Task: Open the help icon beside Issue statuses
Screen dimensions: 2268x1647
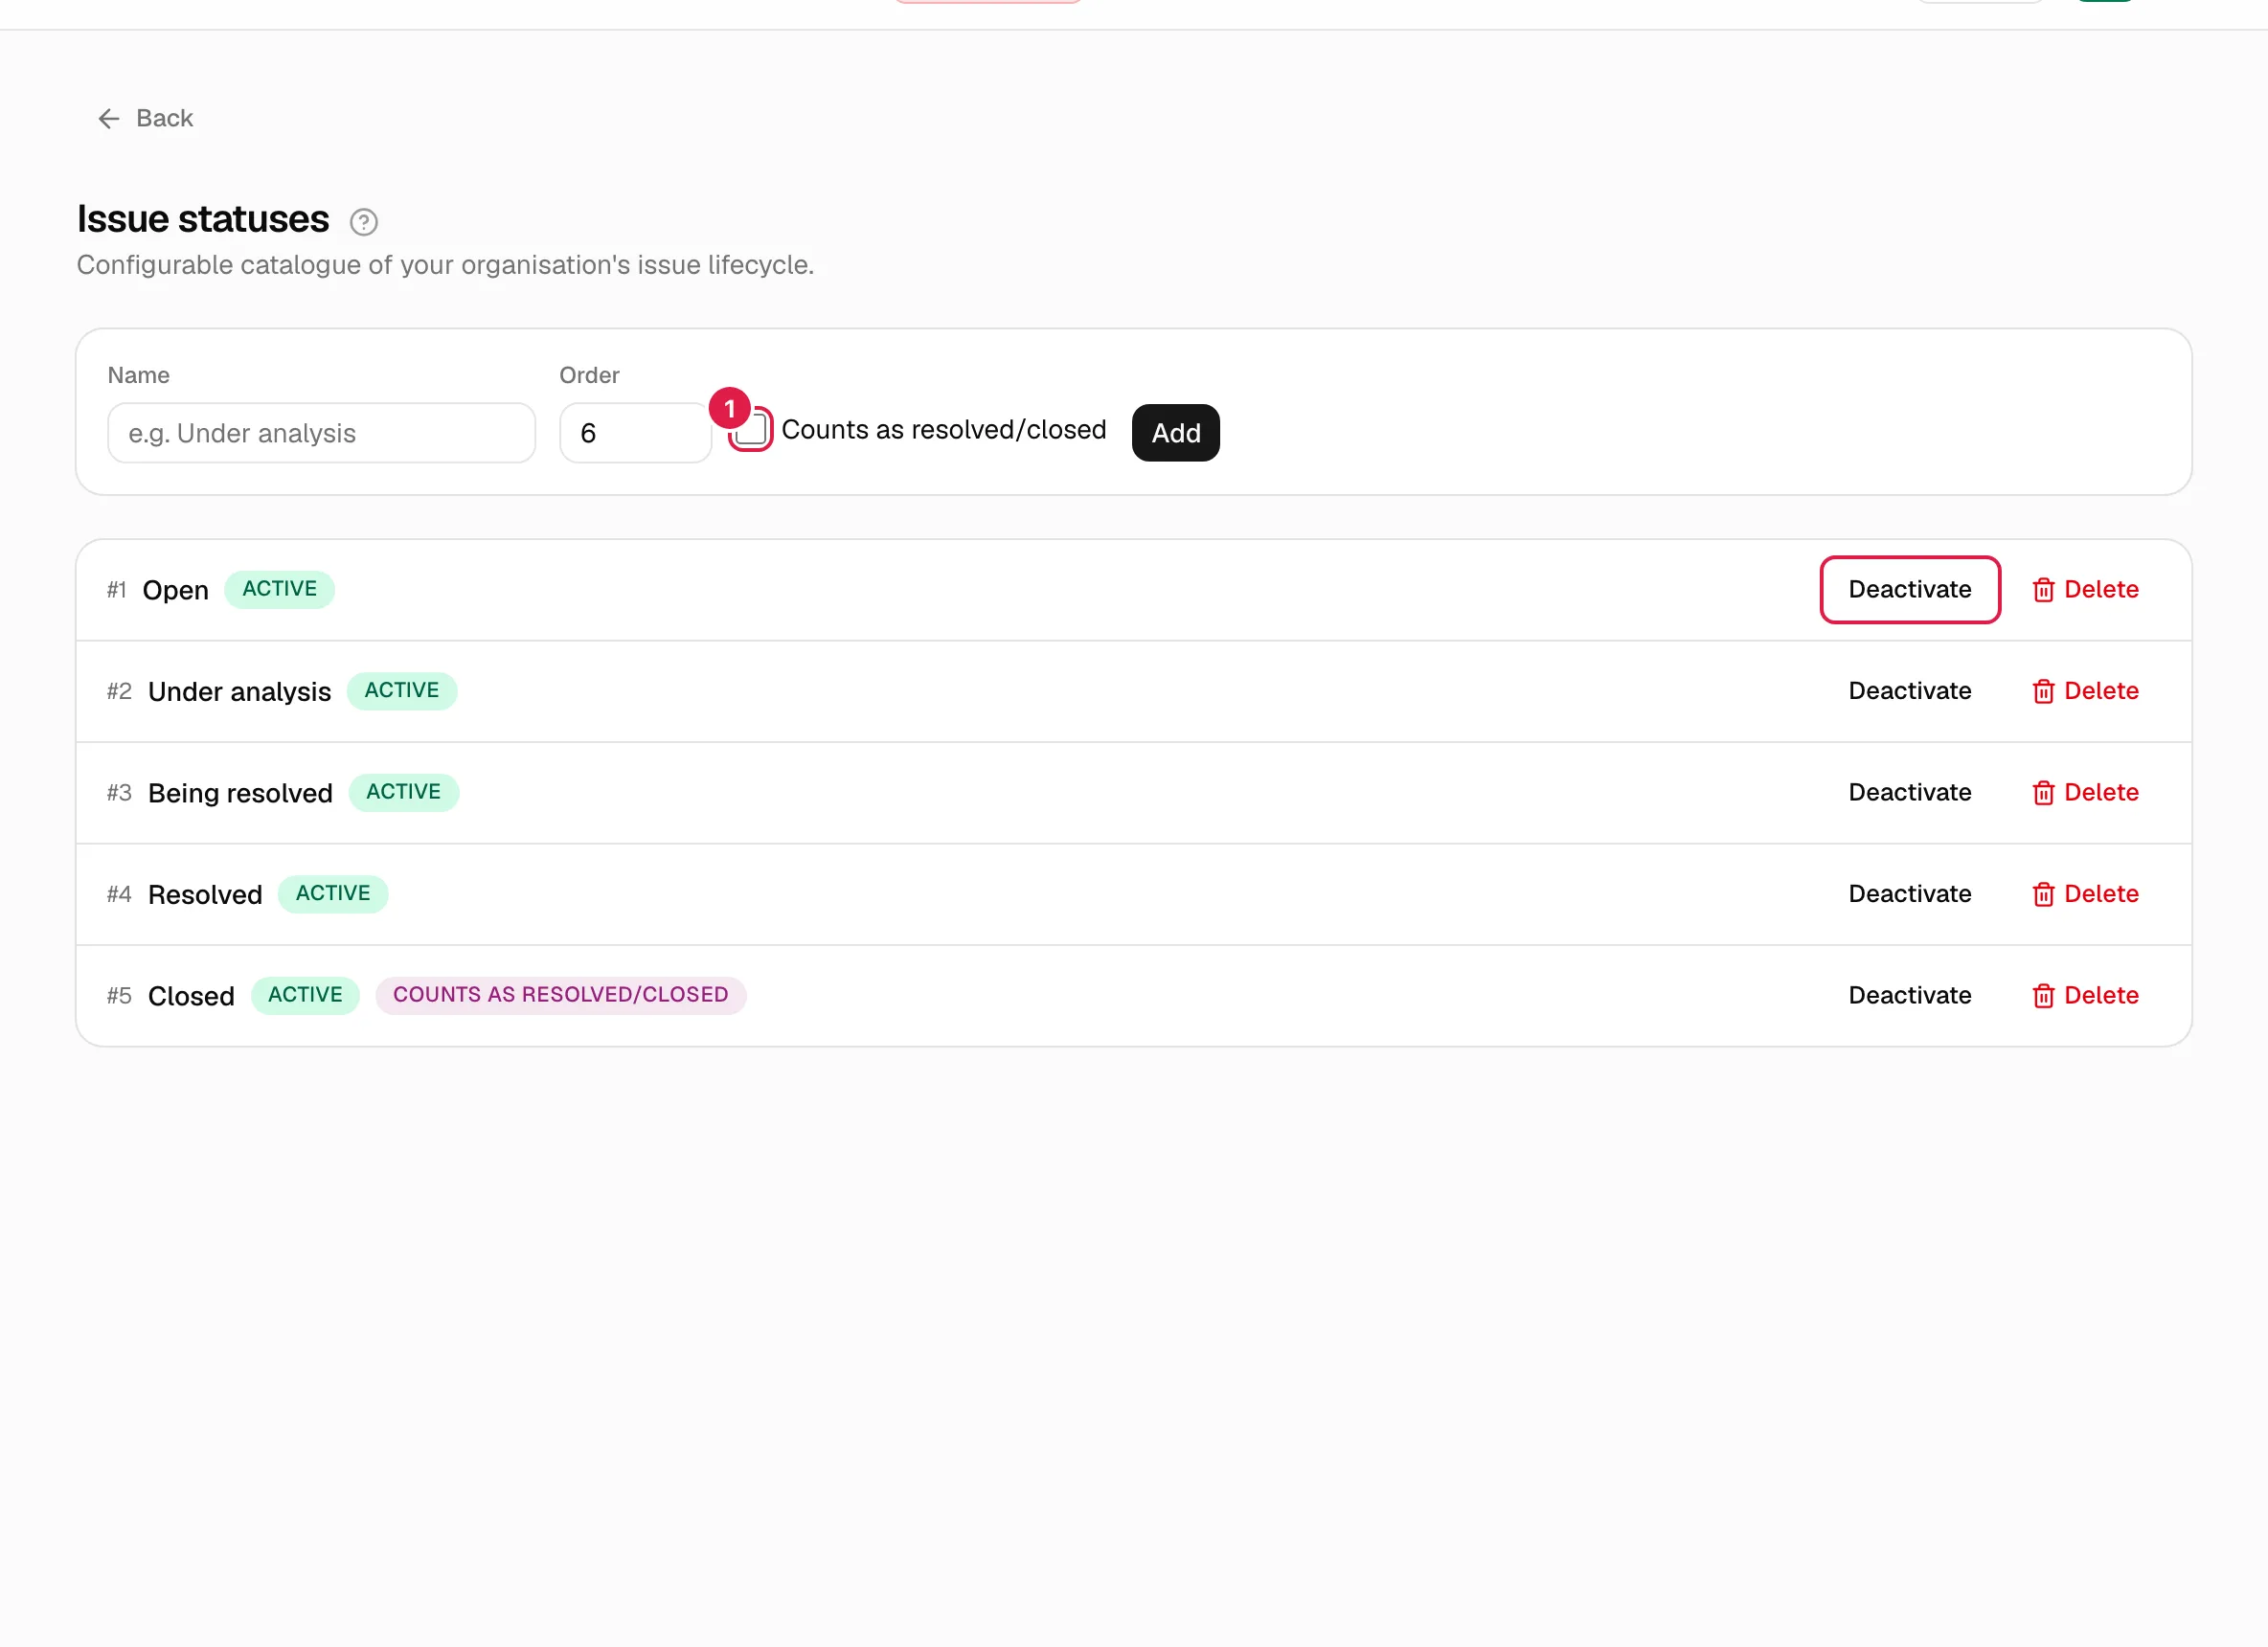Action: tap(364, 222)
